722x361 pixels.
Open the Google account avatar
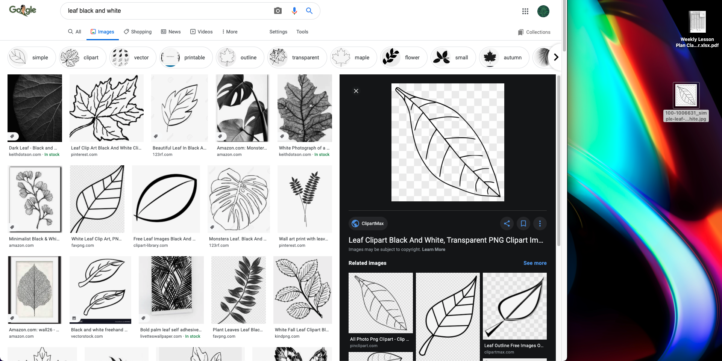click(543, 11)
